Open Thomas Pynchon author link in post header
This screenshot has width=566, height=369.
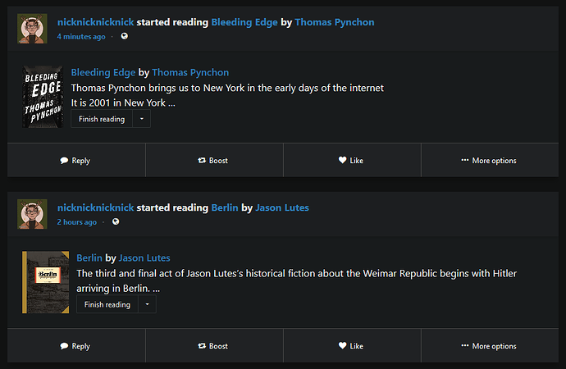(333, 22)
